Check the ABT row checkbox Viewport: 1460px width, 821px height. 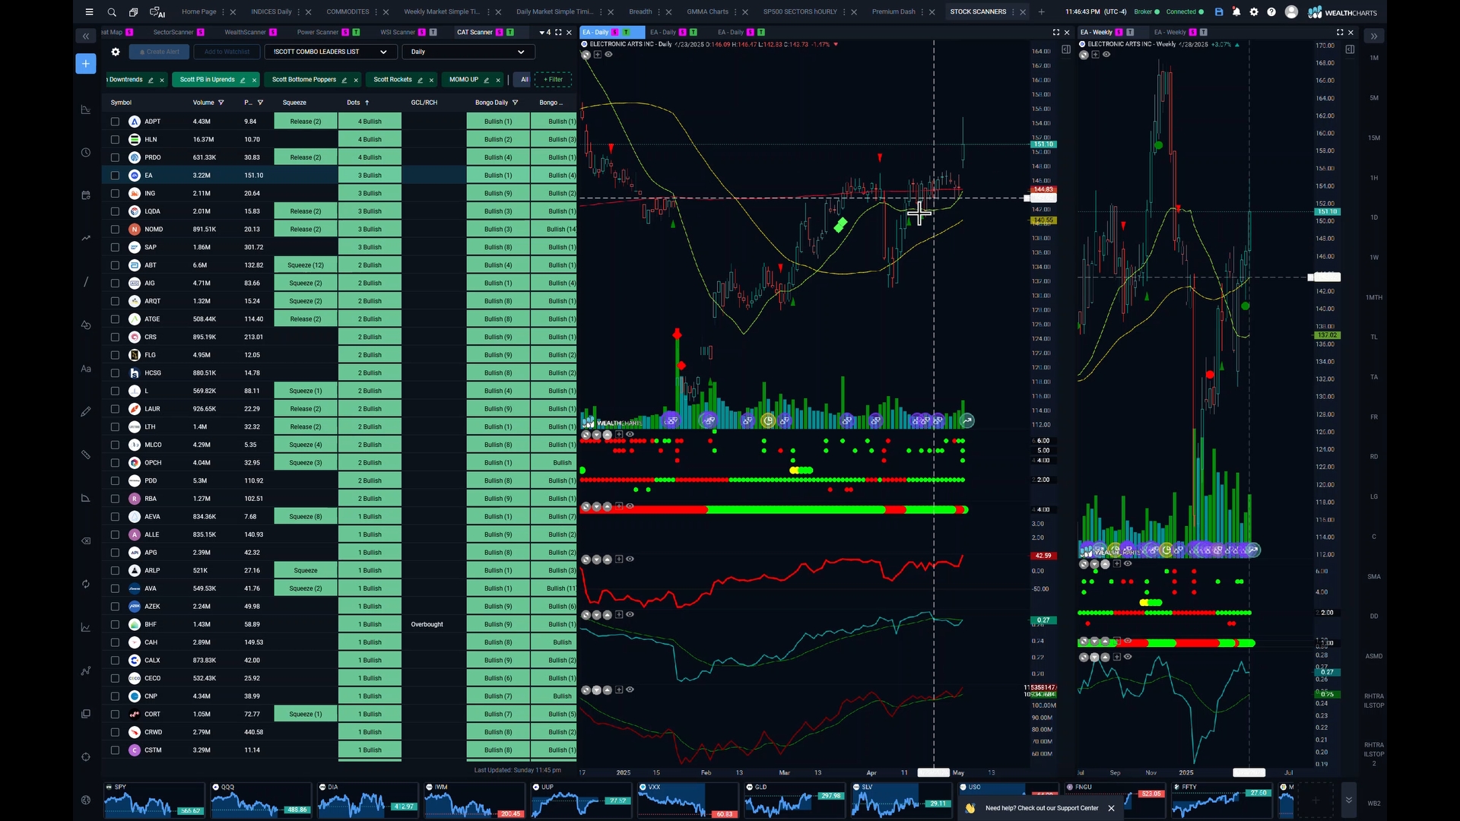click(x=115, y=265)
